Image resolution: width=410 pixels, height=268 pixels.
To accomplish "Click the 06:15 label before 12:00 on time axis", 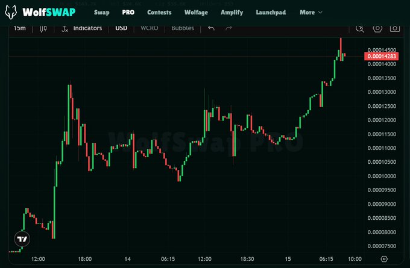I will (168, 259).
